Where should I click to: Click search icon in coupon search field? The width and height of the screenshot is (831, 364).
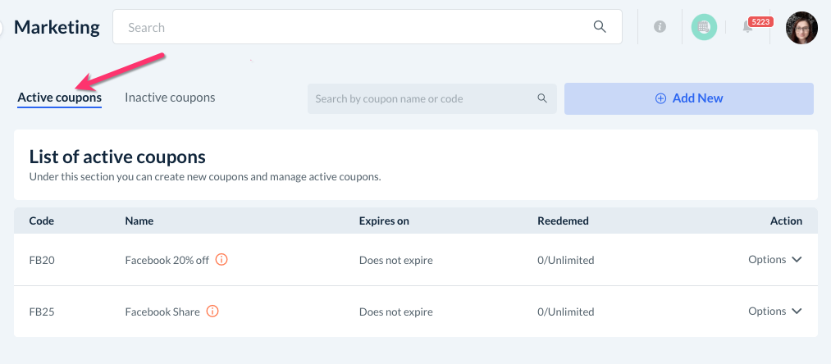[542, 98]
